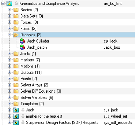Click the marker for the request system icon

coord(16,116)
